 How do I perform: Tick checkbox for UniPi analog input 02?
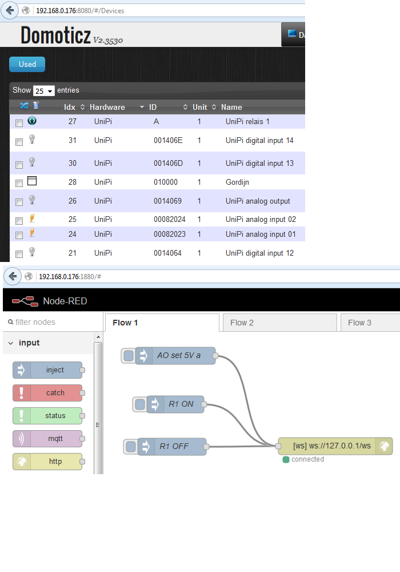click(19, 221)
